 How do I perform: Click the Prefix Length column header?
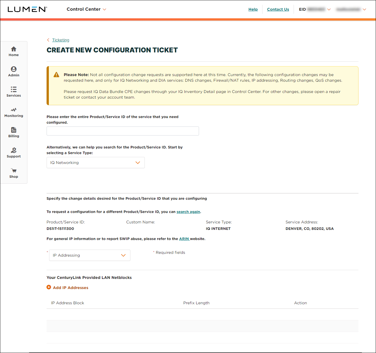click(x=196, y=303)
